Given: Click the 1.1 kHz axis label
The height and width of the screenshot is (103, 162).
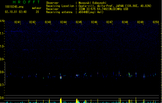Looking at the screenshot, I should pos(2,33).
